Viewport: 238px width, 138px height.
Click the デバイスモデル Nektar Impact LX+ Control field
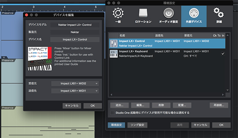(75, 25)
